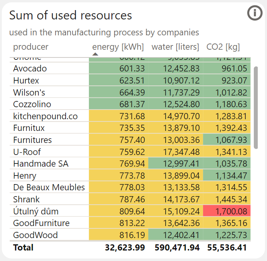This screenshot has height=261, width=267.
Task: Select the Avocado producer row
Action: point(130,68)
